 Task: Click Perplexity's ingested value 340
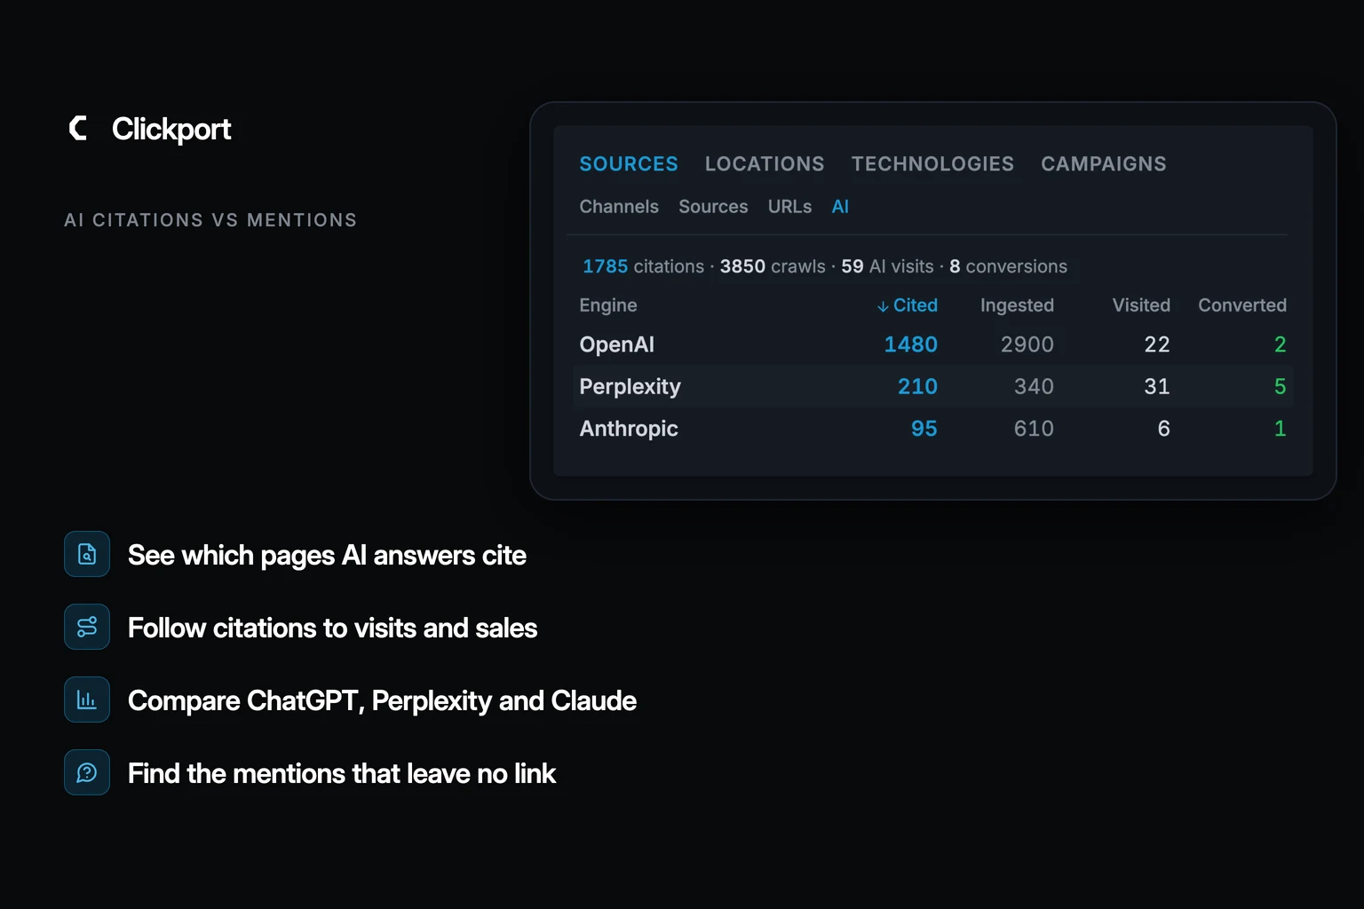(x=1034, y=386)
